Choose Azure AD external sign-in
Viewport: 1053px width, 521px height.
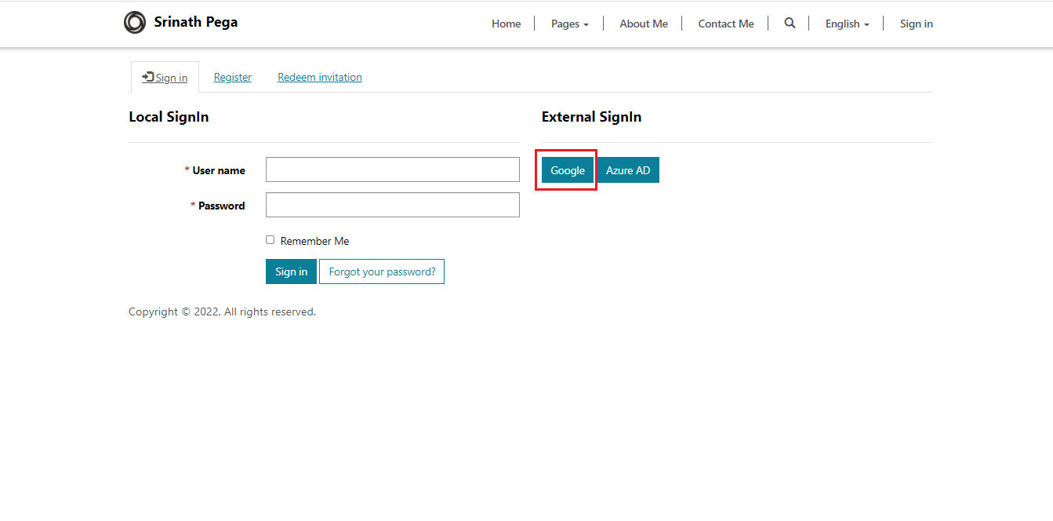point(628,170)
